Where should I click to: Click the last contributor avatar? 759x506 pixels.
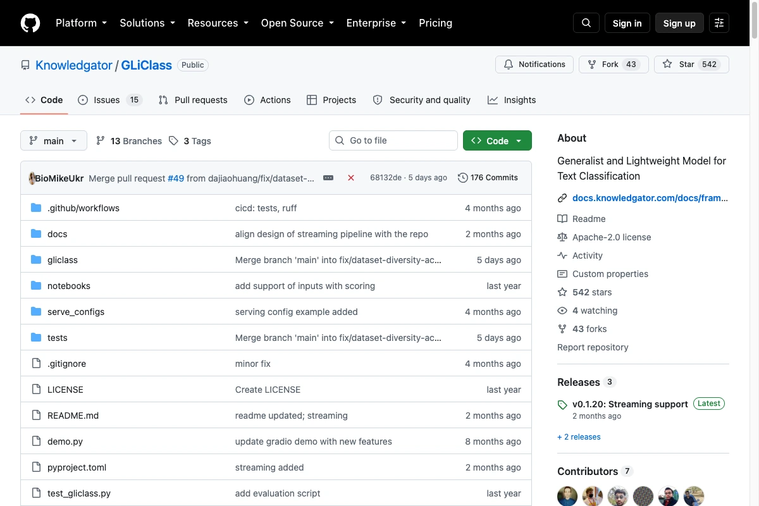[x=694, y=497]
